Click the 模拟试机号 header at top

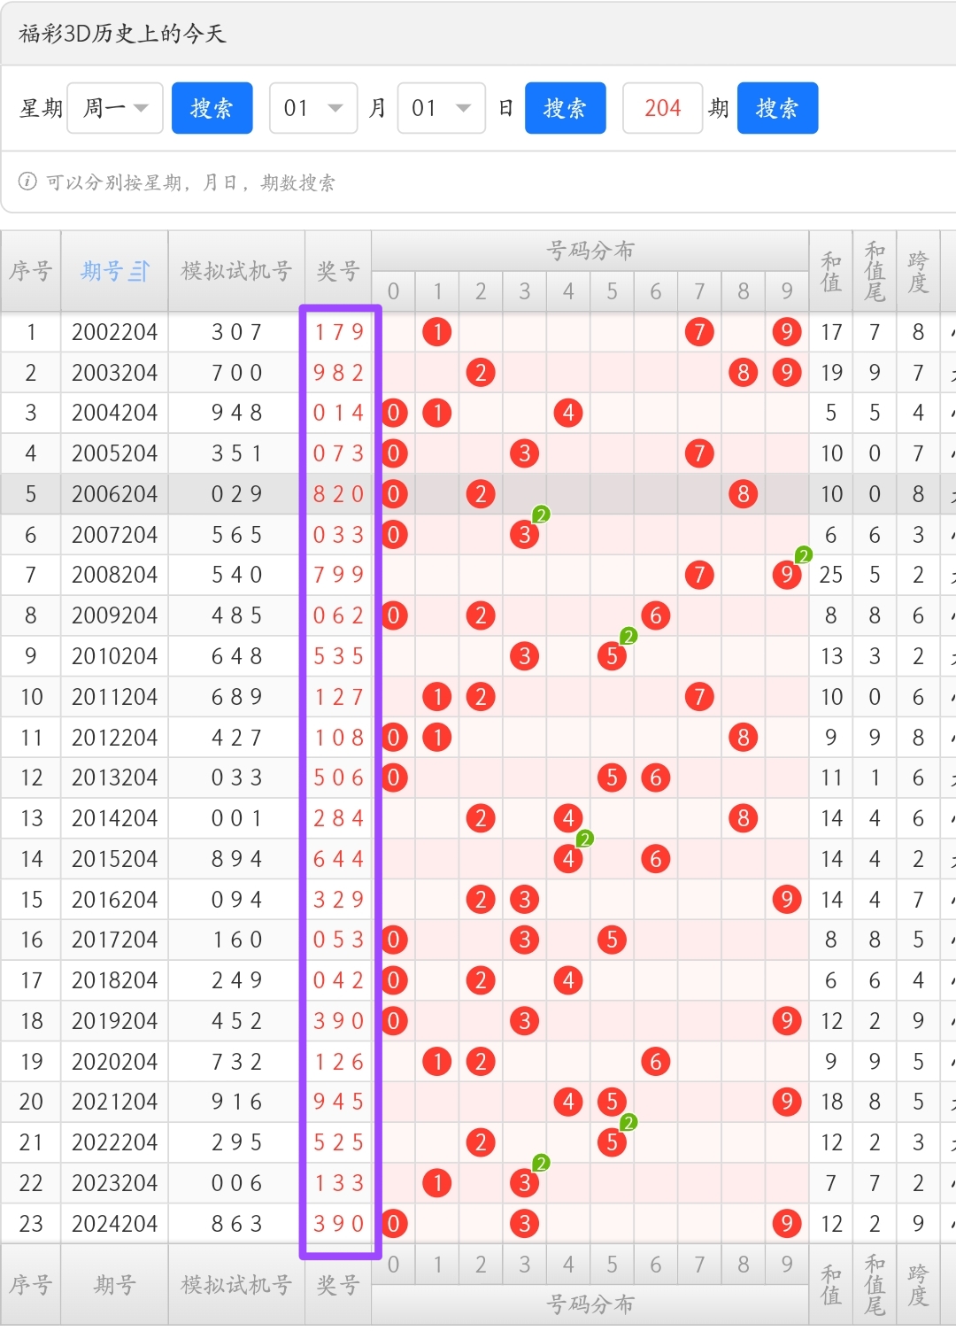point(236,271)
